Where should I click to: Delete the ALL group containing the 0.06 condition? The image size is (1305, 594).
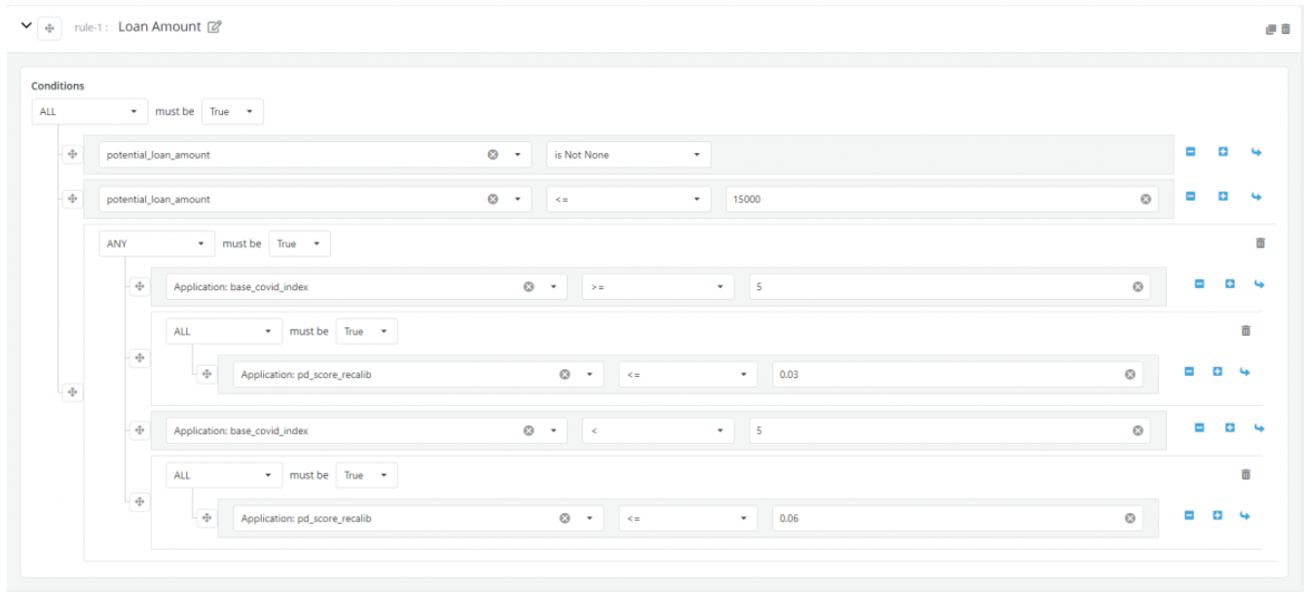tap(1246, 474)
